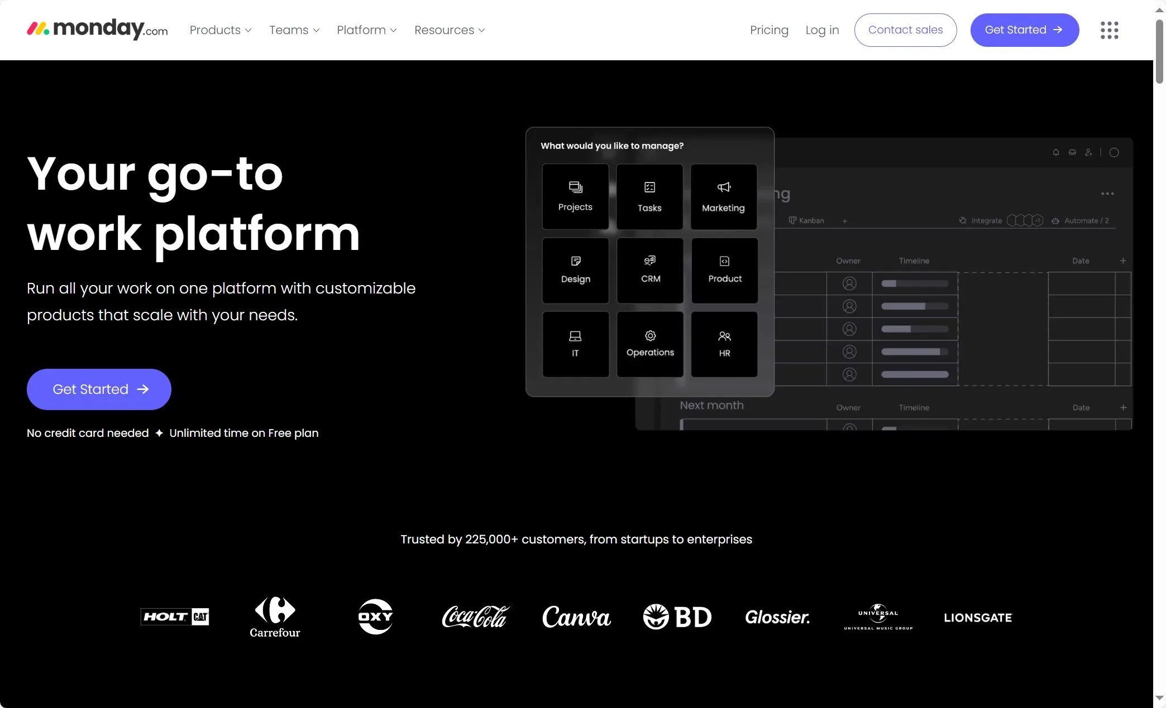Open the three-dot board options menu
Viewport: 1166px width, 708px height.
click(x=1107, y=194)
